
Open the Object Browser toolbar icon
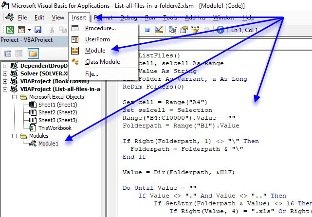coord(195,30)
